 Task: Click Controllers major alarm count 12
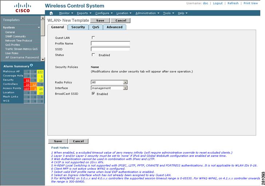(x=34, y=85)
